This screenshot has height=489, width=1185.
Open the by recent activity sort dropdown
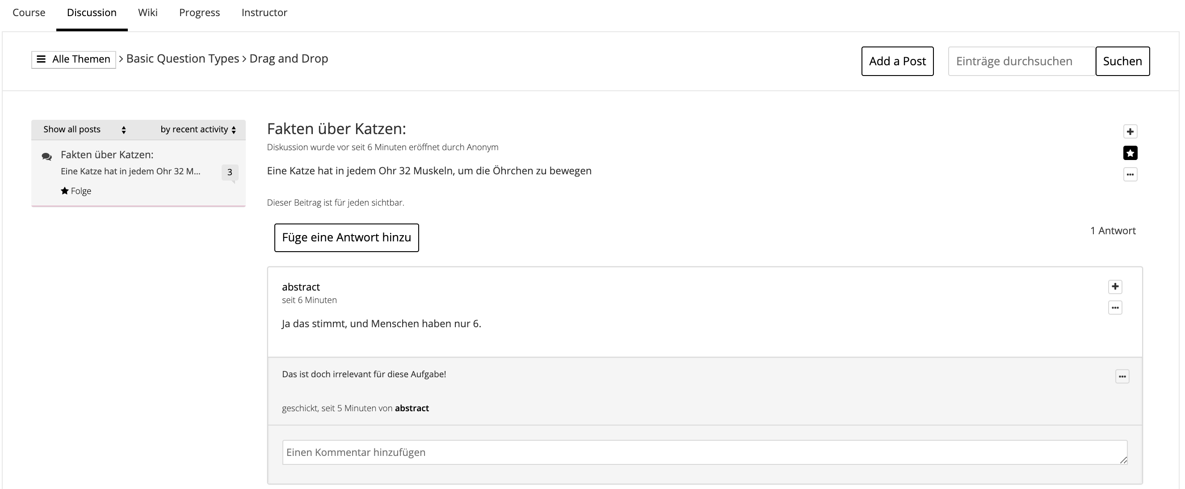click(198, 130)
